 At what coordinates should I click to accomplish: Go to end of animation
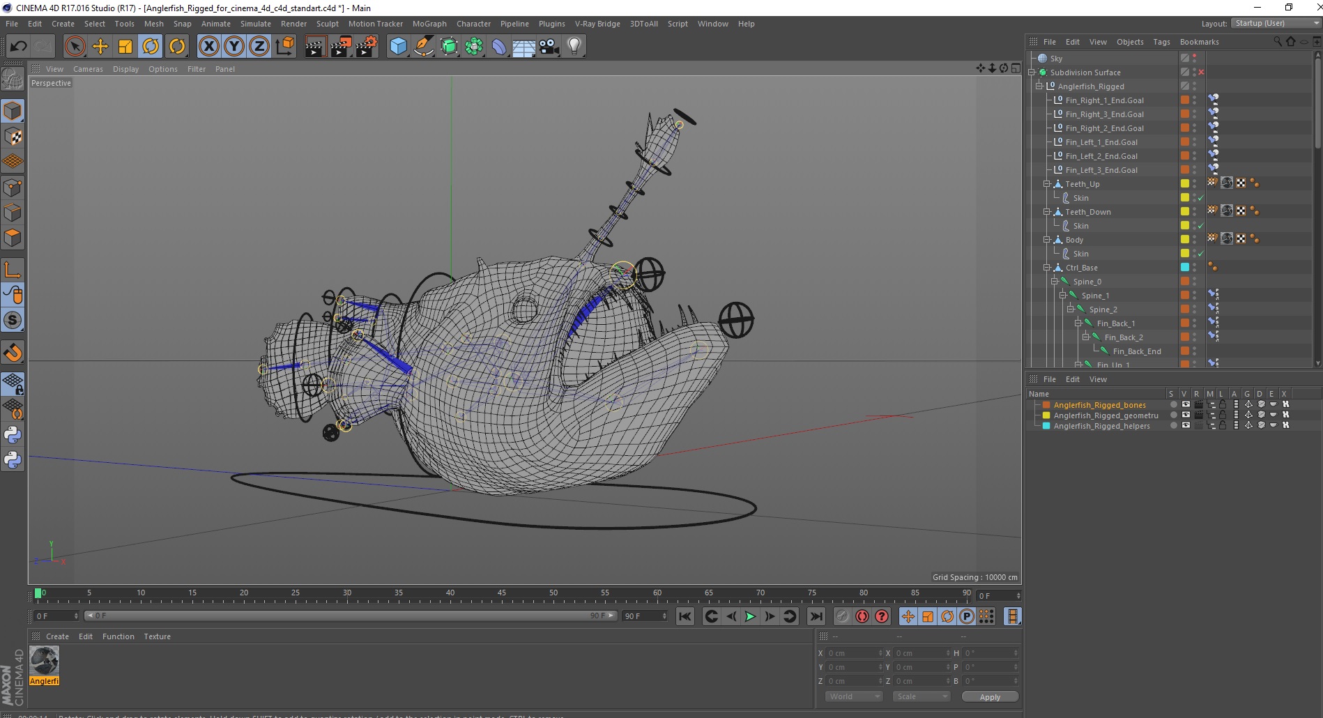pyautogui.click(x=816, y=616)
